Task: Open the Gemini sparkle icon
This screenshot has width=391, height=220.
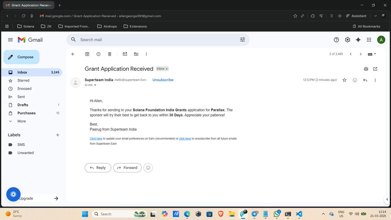Action: [x=358, y=40]
